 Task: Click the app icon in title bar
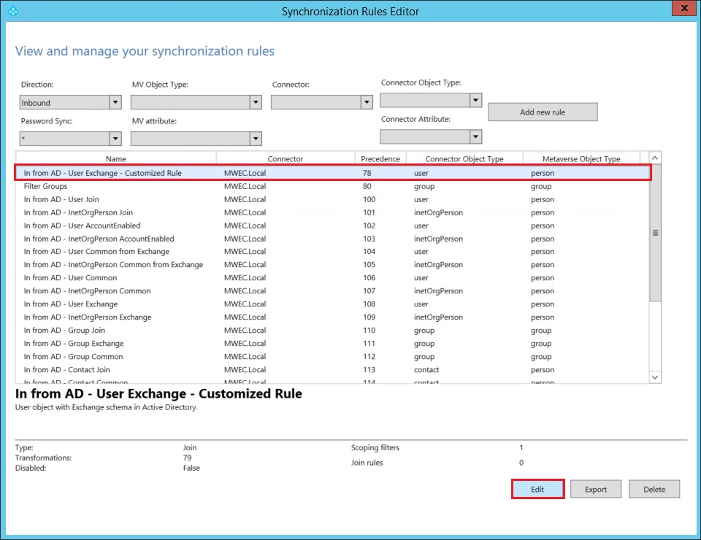point(11,11)
